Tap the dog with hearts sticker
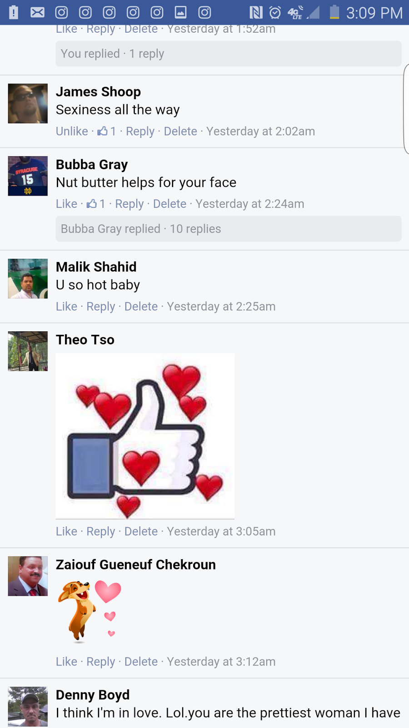The image size is (409, 728). [90, 612]
